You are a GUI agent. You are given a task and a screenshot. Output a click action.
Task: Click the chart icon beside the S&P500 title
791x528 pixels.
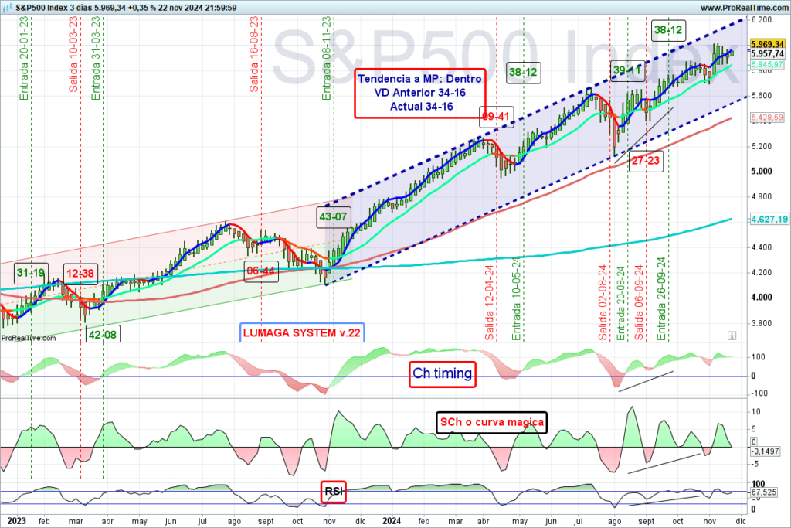[x=7, y=8]
